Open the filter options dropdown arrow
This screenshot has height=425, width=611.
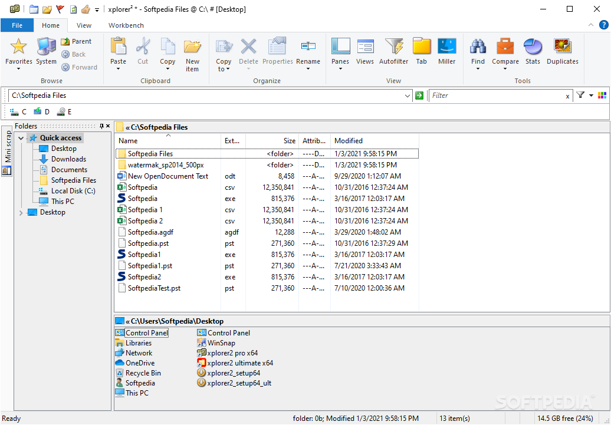click(591, 95)
